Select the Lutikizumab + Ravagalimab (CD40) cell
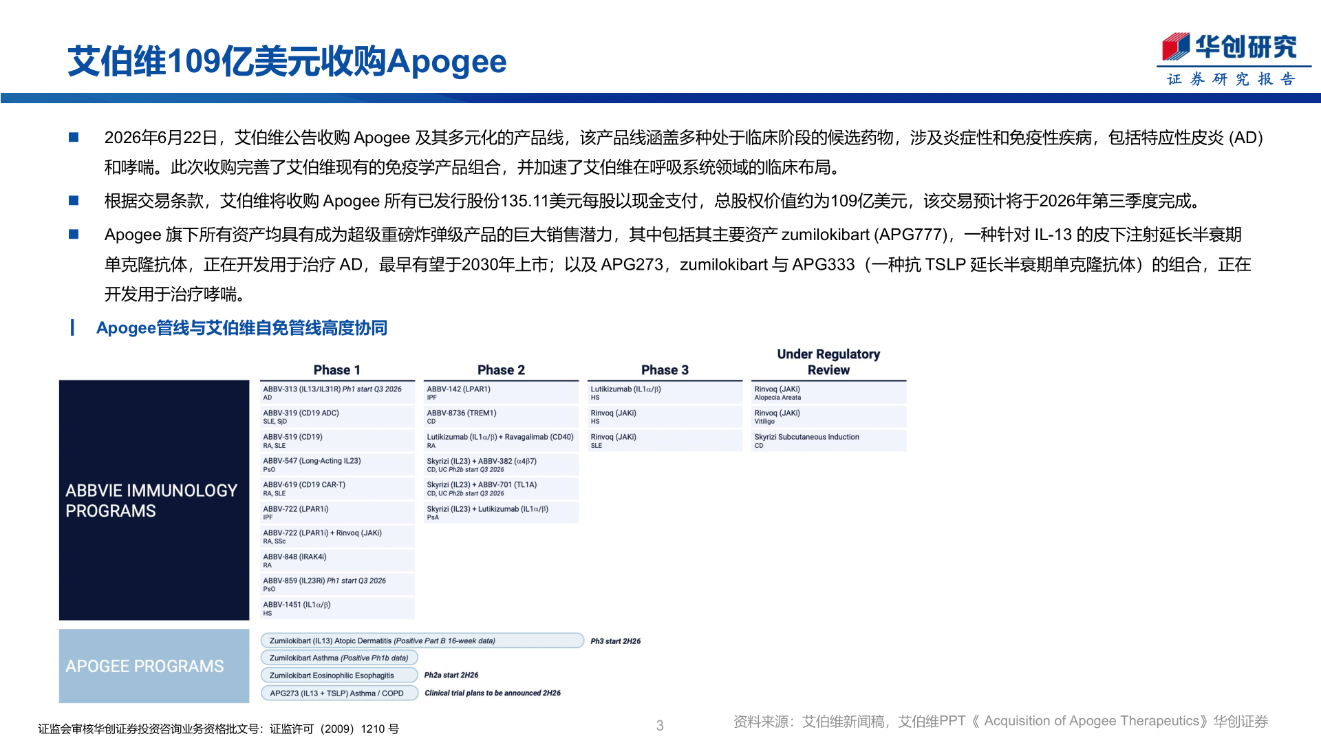 tap(501, 441)
